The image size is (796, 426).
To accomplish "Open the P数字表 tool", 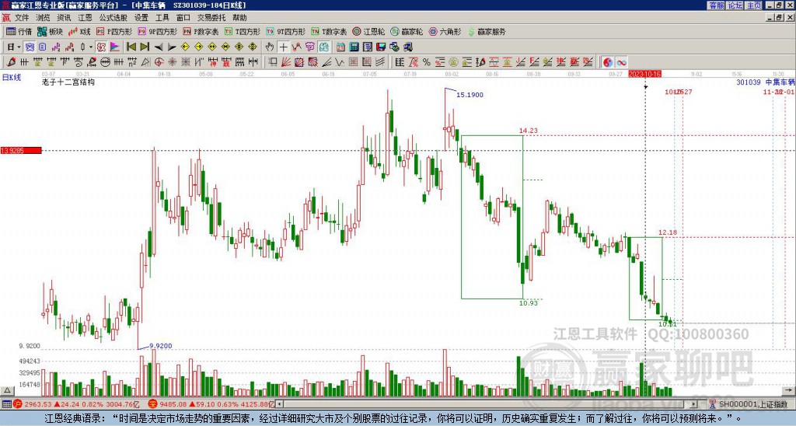I will pyautogui.click(x=201, y=31).
